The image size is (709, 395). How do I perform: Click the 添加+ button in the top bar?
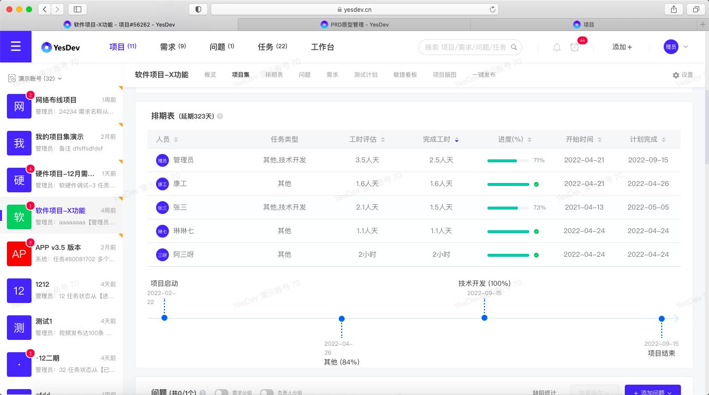622,47
